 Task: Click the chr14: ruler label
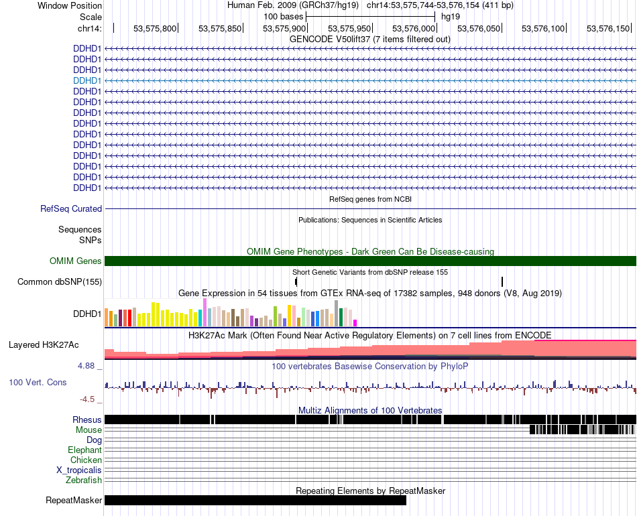[x=90, y=28]
